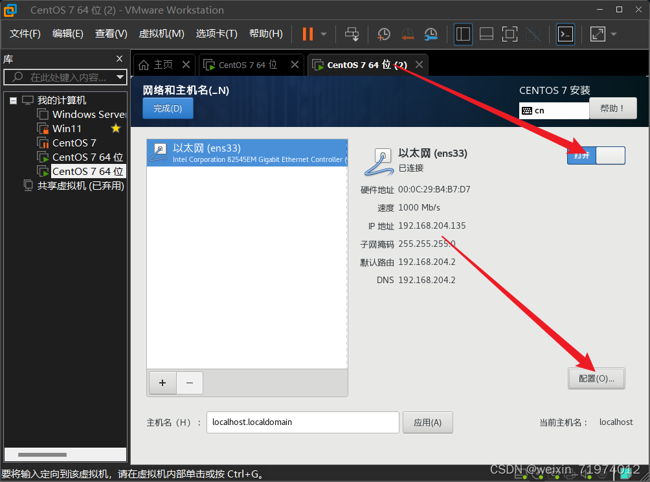Viewport: 650px width, 482px height.
Task: Collapse the 我的计算机 tree node
Action: coord(13,100)
